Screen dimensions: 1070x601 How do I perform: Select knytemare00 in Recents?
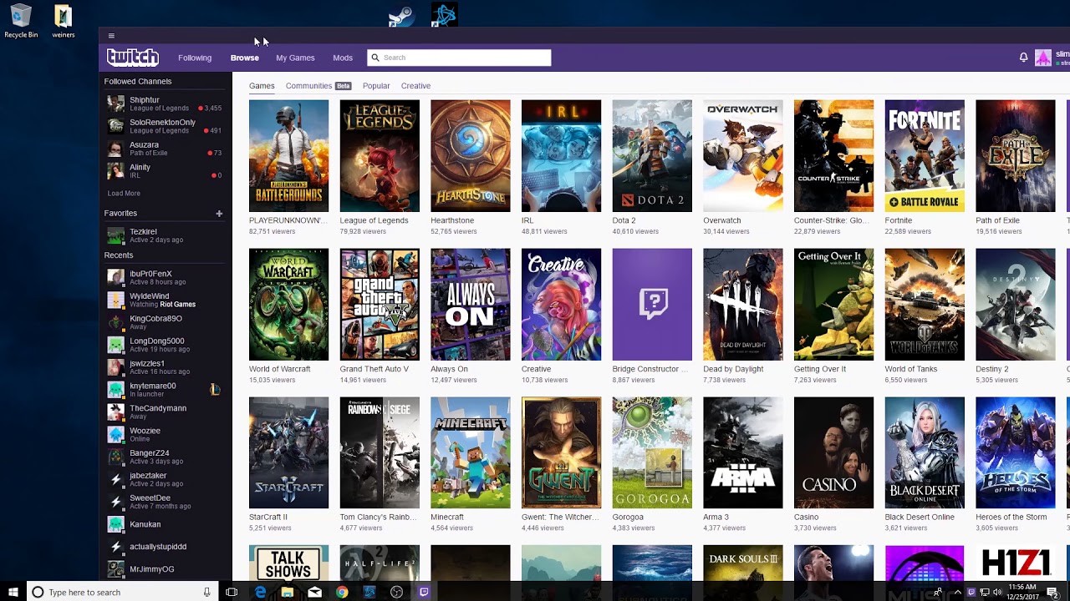[x=165, y=390]
